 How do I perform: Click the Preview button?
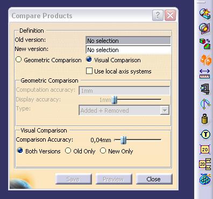click(113, 179)
